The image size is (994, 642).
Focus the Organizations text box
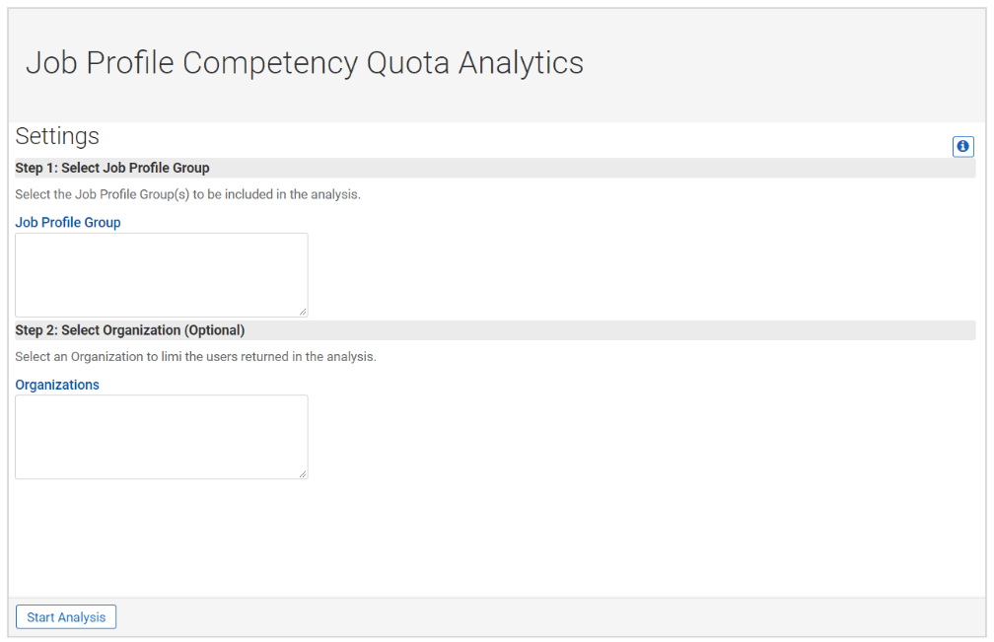point(162,437)
